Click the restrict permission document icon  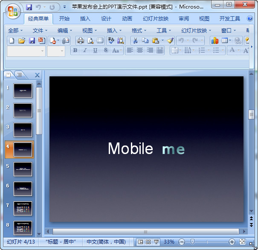(x=52, y=41)
